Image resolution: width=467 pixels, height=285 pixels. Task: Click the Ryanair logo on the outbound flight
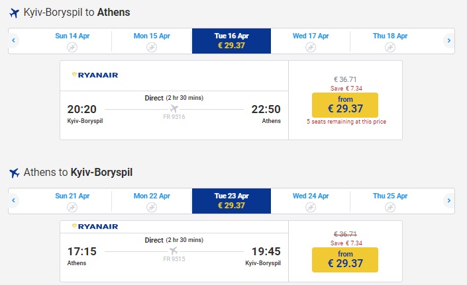[95, 75]
